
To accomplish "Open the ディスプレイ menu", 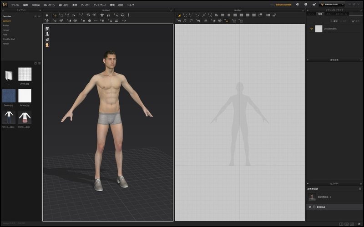I will pos(100,5).
